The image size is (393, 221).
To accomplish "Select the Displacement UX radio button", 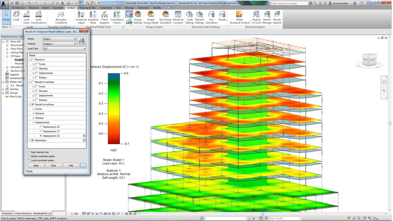I will pyautogui.click(x=41, y=127).
